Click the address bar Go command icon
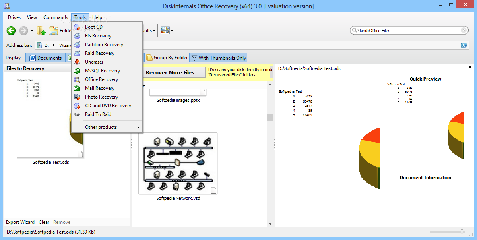This screenshot has width=477, height=240. point(463,45)
